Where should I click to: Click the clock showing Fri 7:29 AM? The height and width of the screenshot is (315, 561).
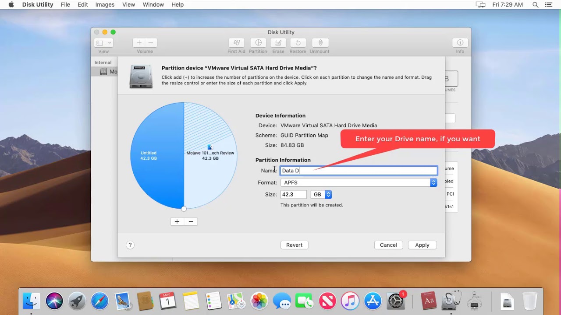tap(508, 4)
